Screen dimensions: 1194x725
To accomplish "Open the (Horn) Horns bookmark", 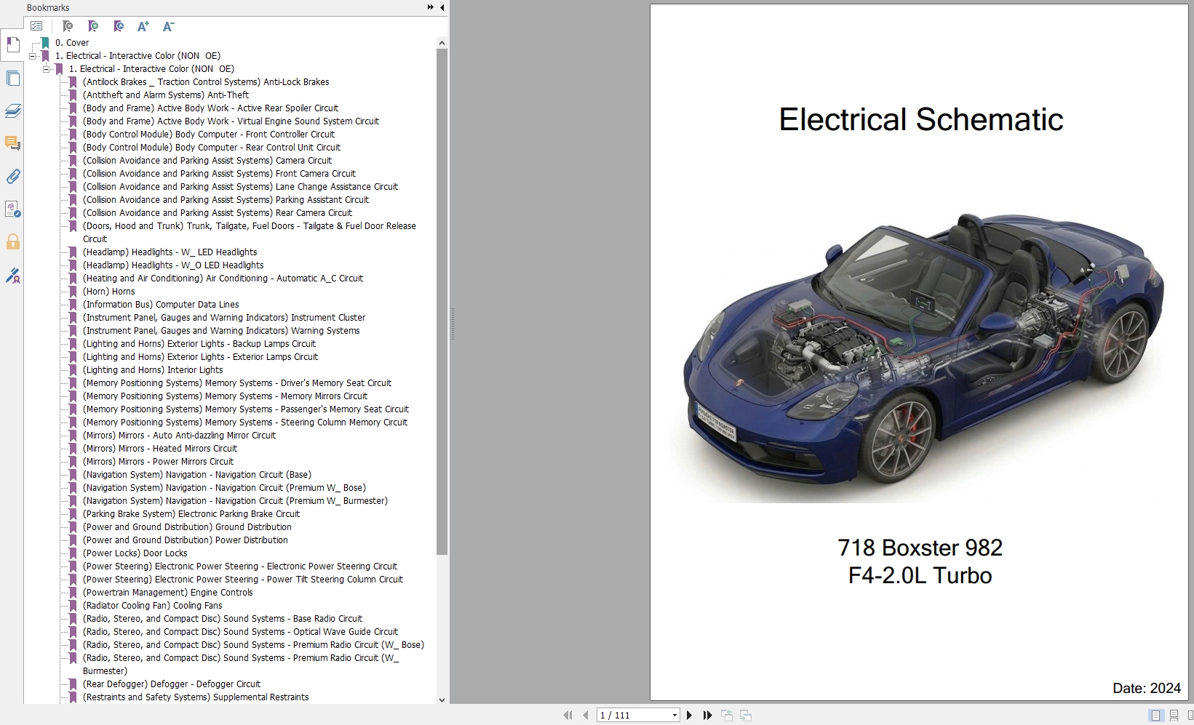I will (108, 292).
